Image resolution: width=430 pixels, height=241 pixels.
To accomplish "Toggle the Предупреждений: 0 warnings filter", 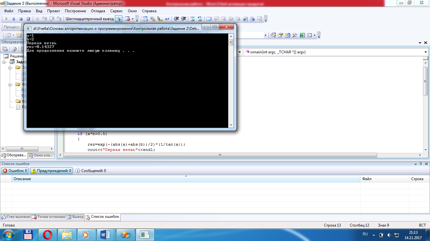I will point(51,171).
